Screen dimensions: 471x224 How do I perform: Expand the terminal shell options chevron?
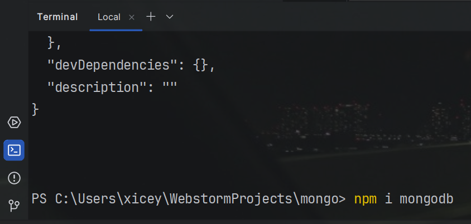tap(170, 17)
